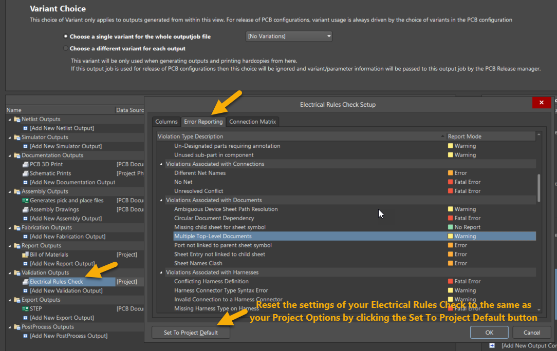Click the Bill of Materials icon
The image size is (557, 351).
pyautogui.click(x=26, y=255)
